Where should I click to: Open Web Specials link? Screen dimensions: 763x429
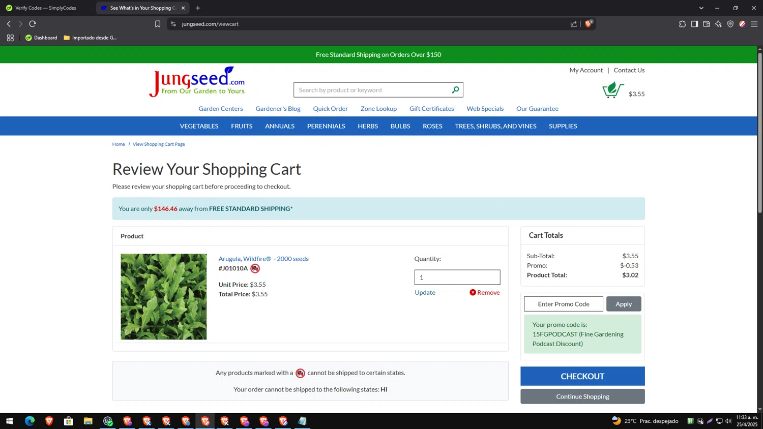pos(485,109)
